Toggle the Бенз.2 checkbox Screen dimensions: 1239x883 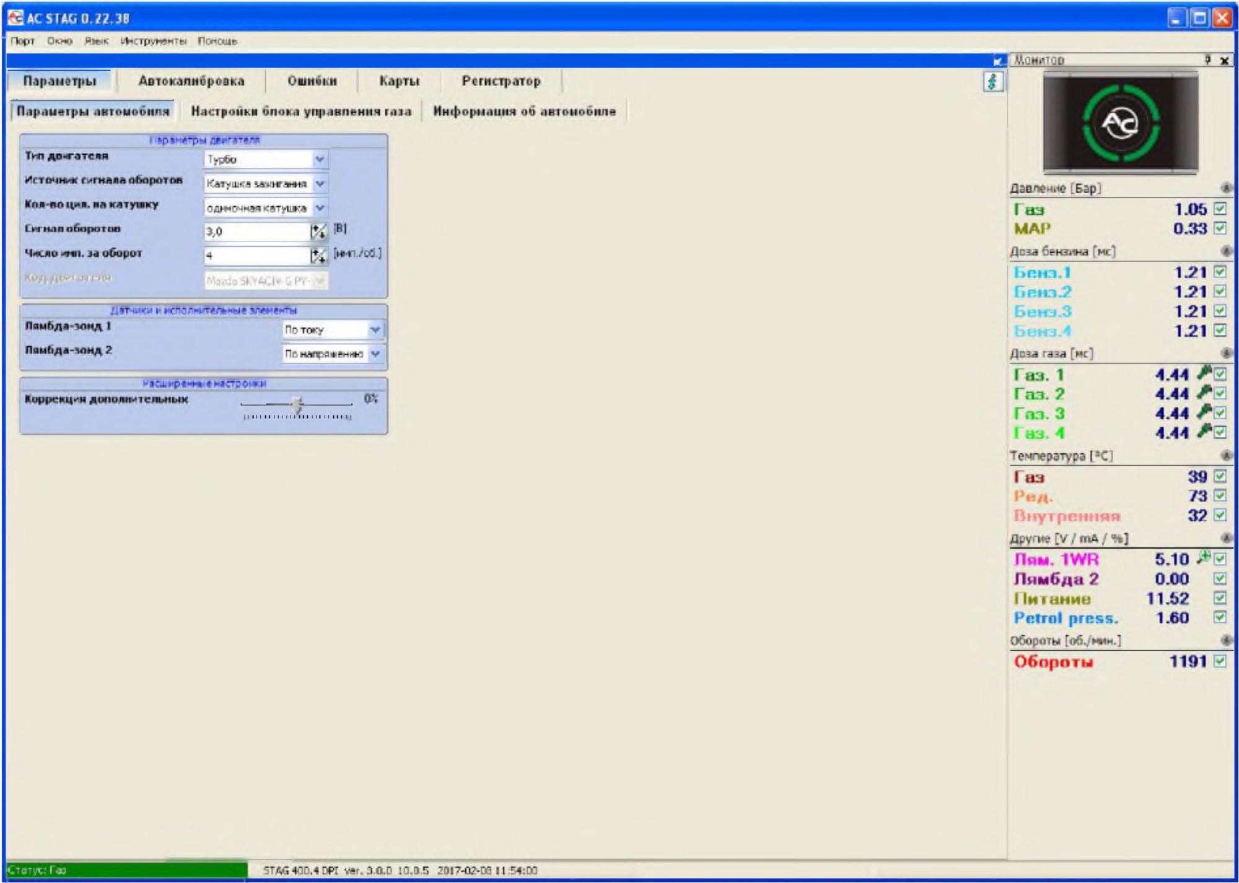click(1220, 291)
